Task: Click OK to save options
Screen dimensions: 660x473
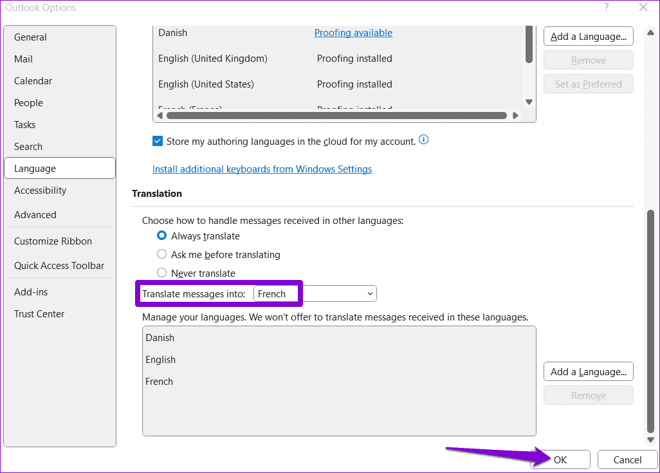Action: point(560,459)
